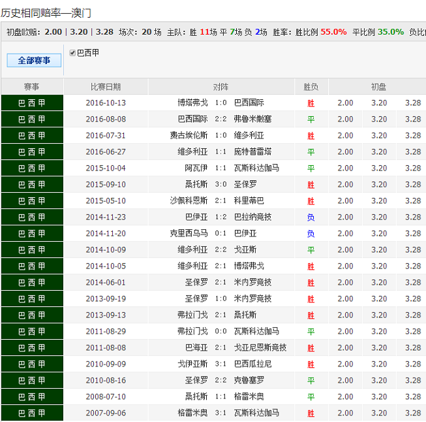Click the 全部赛事 button

pyautogui.click(x=34, y=60)
